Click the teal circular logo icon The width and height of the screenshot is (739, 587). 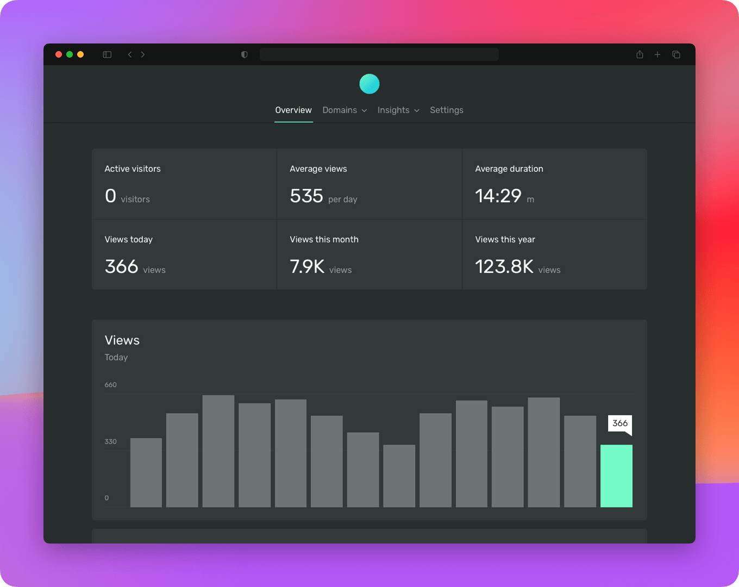(x=369, y=84)
